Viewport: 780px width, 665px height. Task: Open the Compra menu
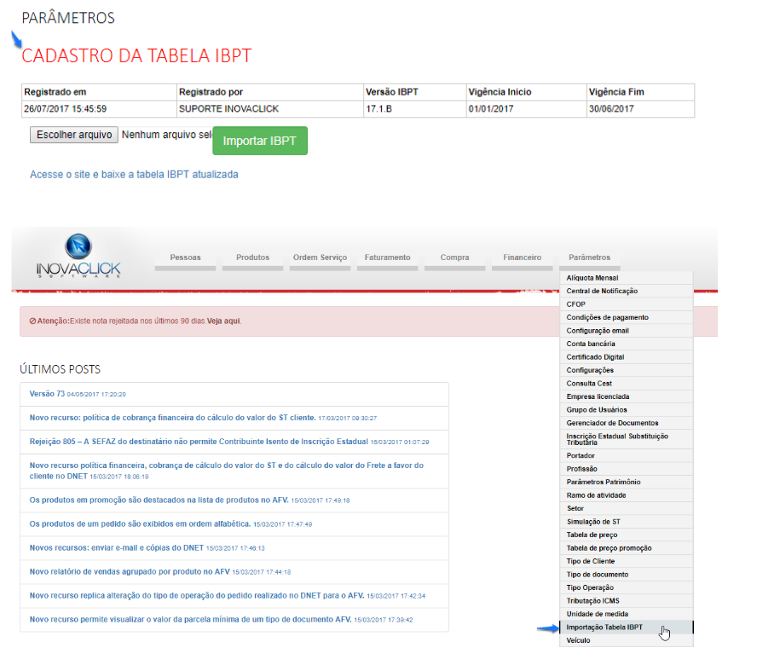454,257
